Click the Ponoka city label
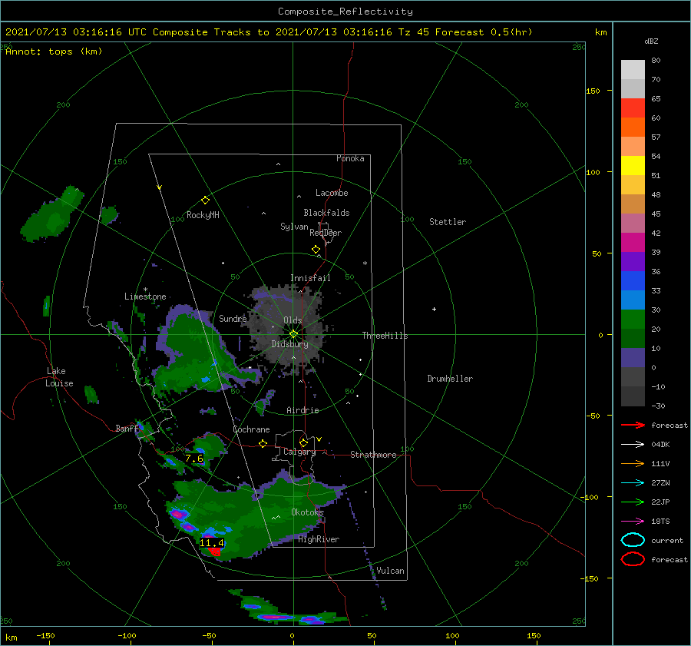 (x=350, y=158)
